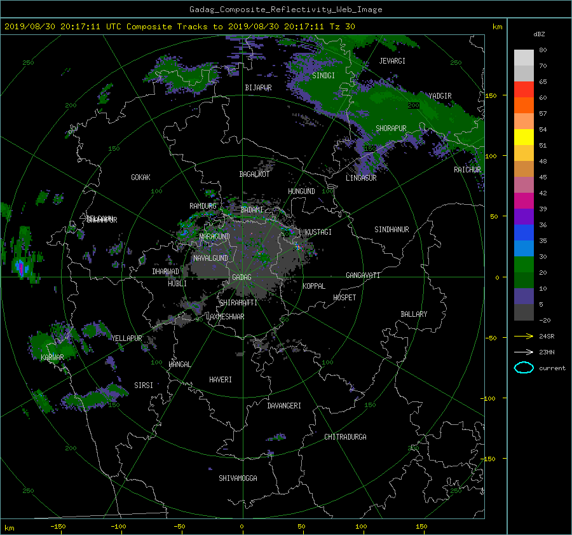Select the KOPPAL label

pos(314,286)
